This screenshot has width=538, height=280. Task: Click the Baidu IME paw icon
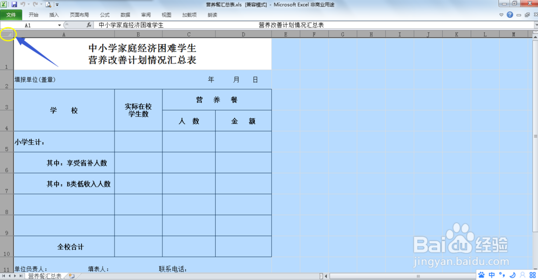[x=482, y=275]
